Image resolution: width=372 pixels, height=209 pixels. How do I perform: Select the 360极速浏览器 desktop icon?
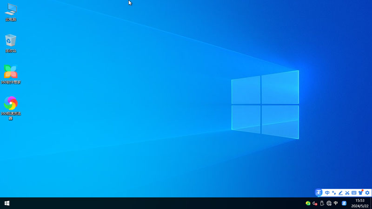[x=11, y=108]
